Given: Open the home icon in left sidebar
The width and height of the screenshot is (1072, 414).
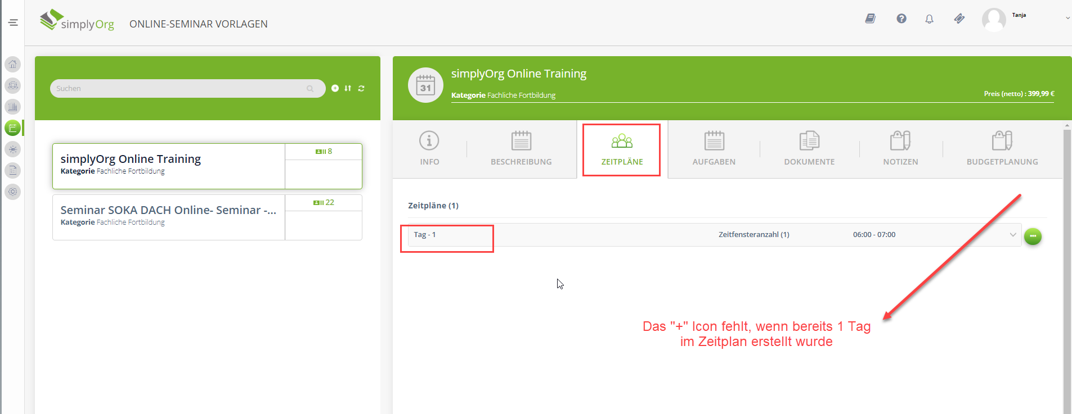Looking at the screenshot, I should point(12,64).
